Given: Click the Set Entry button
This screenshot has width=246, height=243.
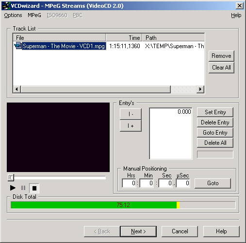Looking at the screenshot, I should coord(215,112).
